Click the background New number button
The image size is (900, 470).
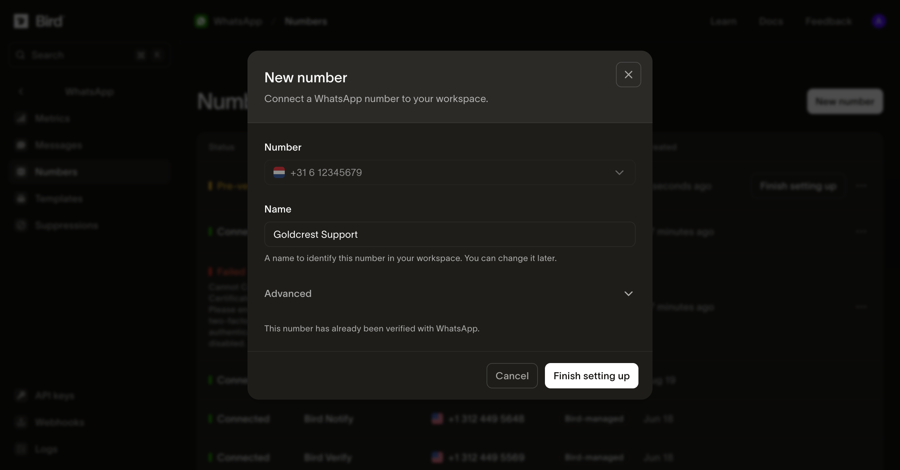(845, 101)
